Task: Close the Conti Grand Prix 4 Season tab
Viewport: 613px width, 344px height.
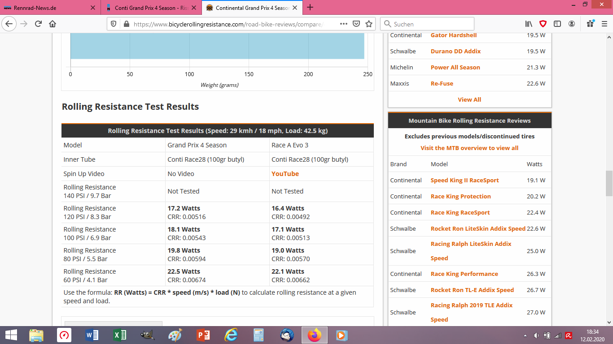Action: (x=195, y=8)
